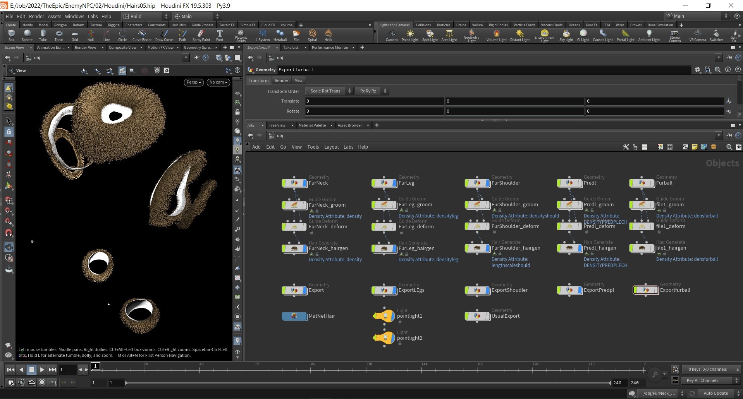Open the Render menu
743x399 pixels.
pyautogui.click(x=36, y=16)
